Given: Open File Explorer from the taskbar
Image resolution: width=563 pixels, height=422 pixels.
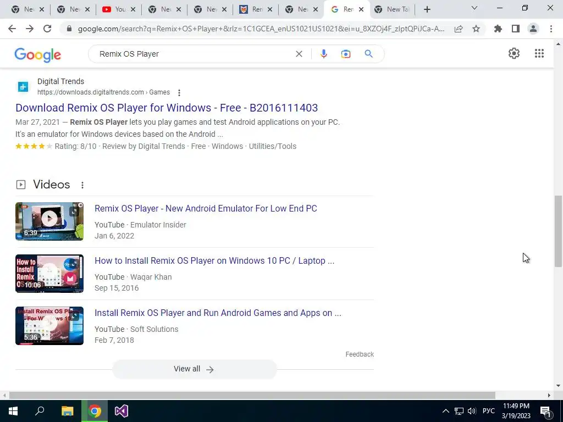Looking at the screenshot, I should click(67, 411).
